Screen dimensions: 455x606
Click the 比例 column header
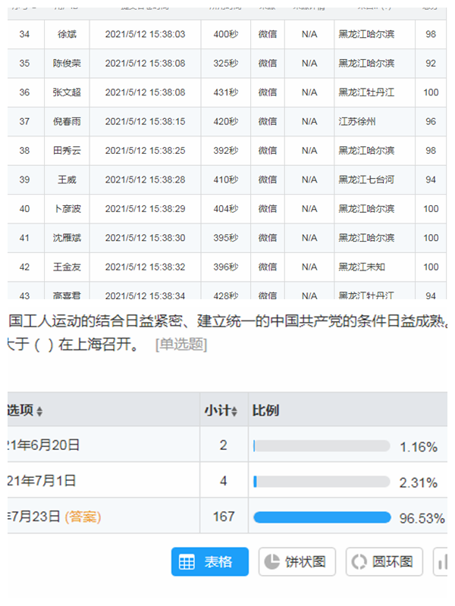click(265, 411)
